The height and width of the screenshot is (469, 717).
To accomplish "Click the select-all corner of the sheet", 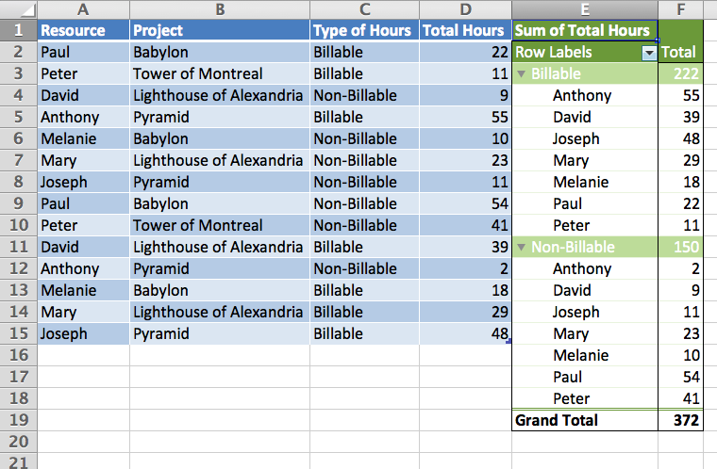I will coord(18,9).
